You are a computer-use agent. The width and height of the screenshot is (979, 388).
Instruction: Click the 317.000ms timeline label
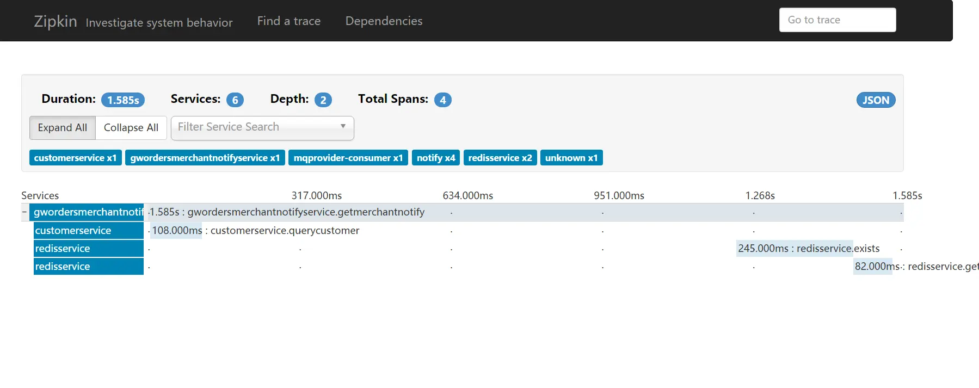tap(317, 196)
